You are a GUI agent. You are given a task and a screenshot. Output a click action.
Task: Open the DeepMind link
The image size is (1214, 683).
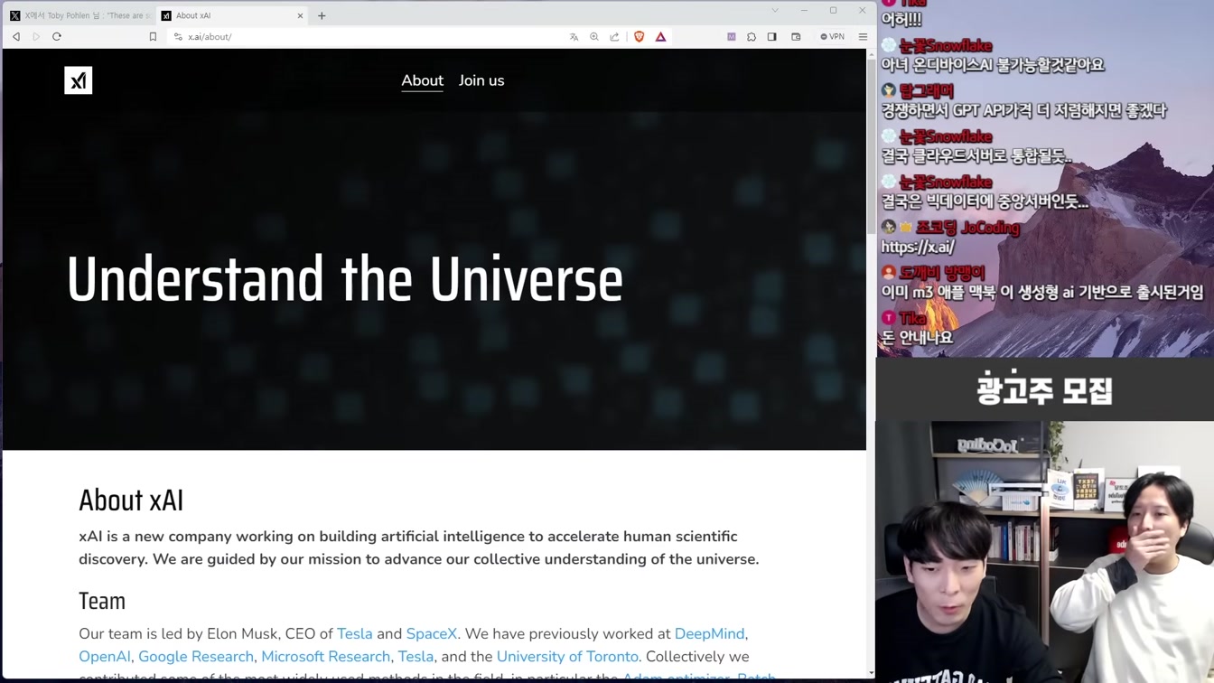click(709, 634)
